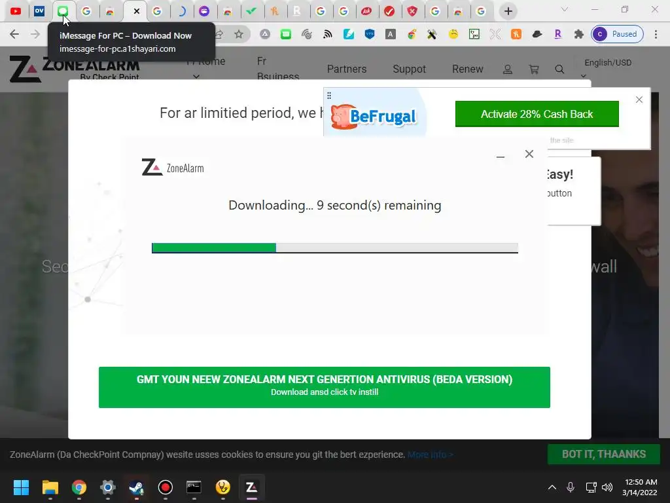The width and height of the screenshot is (670, 503).
Task: Expand the Home menu chevron
Action: tap(196, 77)
